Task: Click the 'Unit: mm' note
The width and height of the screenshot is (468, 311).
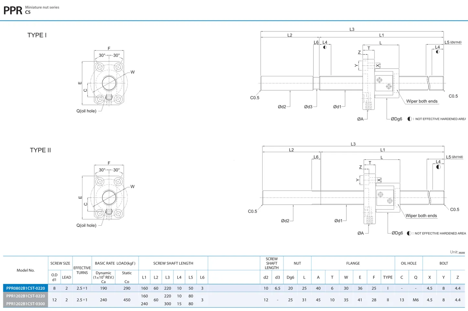Action: coord(457,252)
